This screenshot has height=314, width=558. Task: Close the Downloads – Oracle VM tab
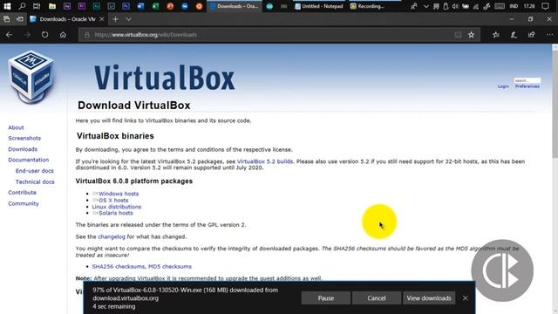tap(102, 19)
